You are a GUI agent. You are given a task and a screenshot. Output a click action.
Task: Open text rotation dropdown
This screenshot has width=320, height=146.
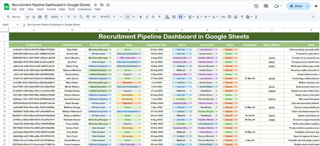[215, 17]
